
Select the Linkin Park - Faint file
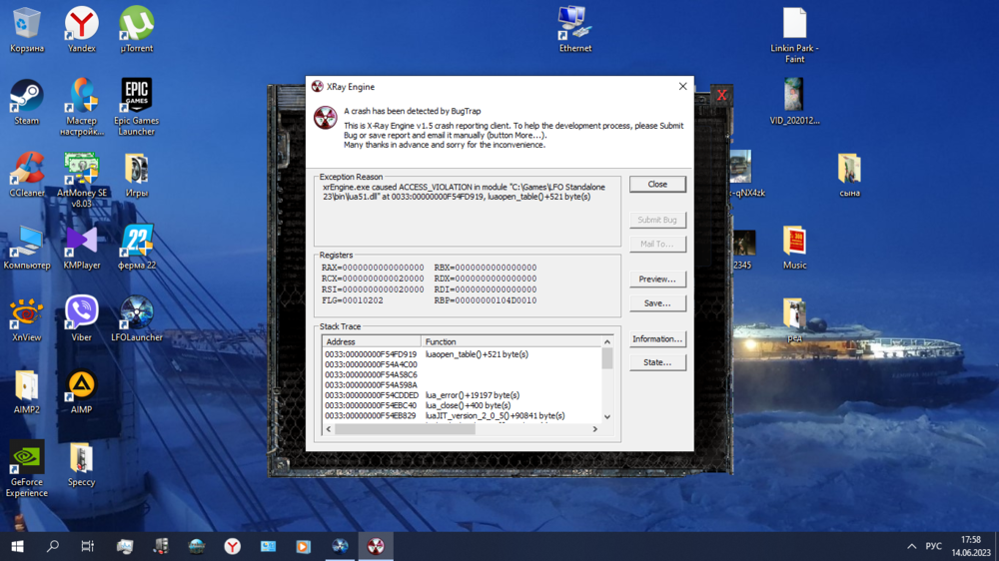click(x=794, y=34)
